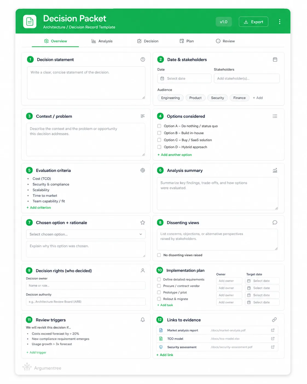Click Add criterion link
This screenshot has width=307, height=384.
(x=39, y=208)
